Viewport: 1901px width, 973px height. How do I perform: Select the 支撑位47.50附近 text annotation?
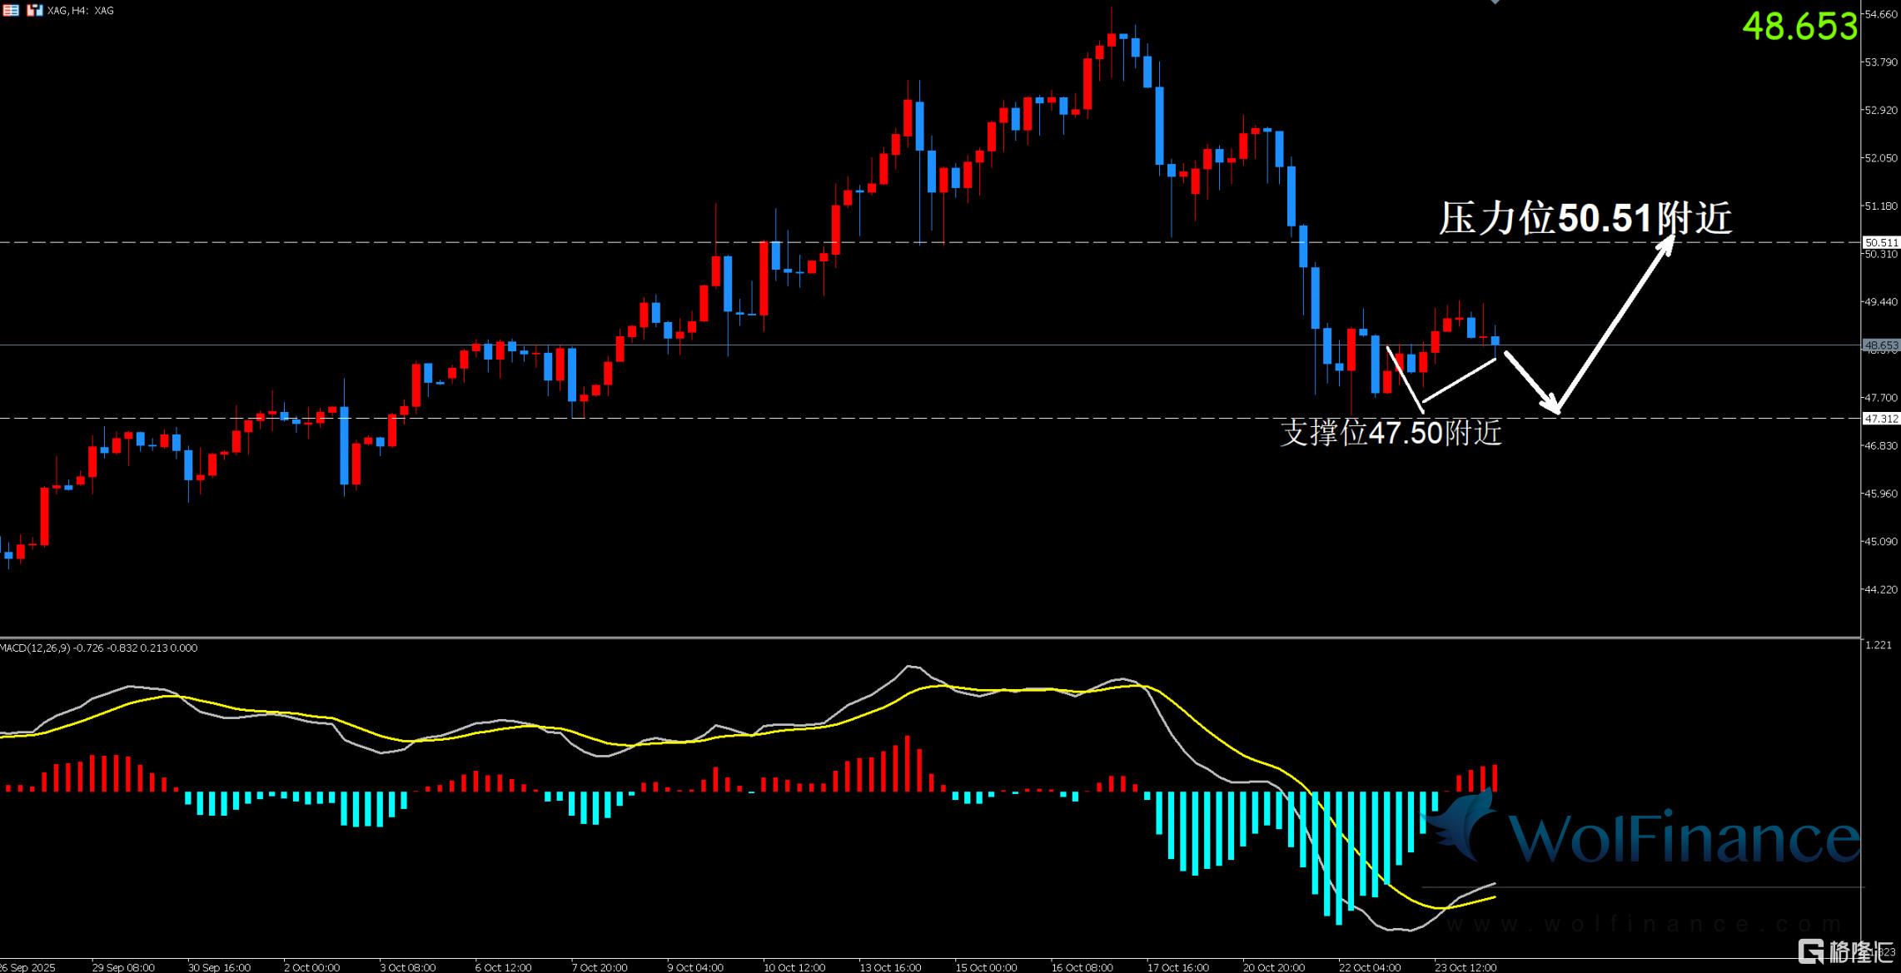click(1391, 433)
